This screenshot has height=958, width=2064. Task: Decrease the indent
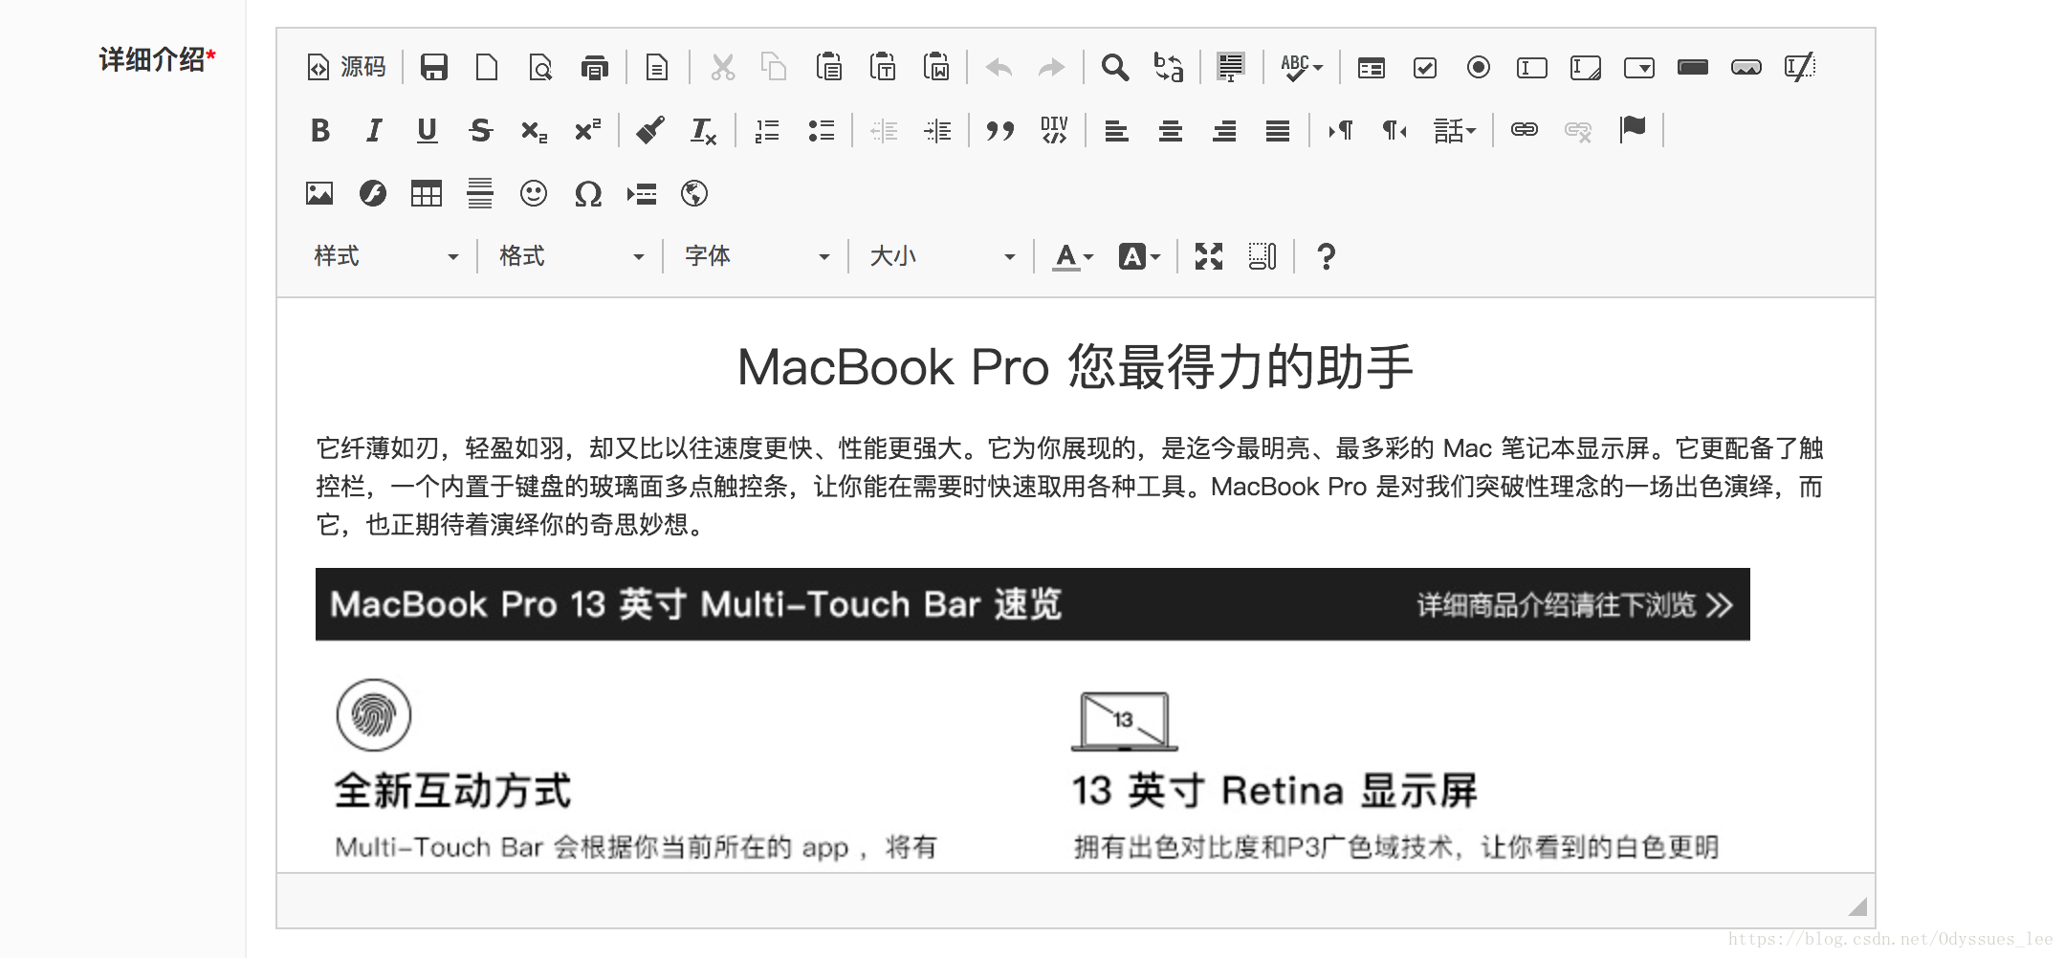click(884, 130)
